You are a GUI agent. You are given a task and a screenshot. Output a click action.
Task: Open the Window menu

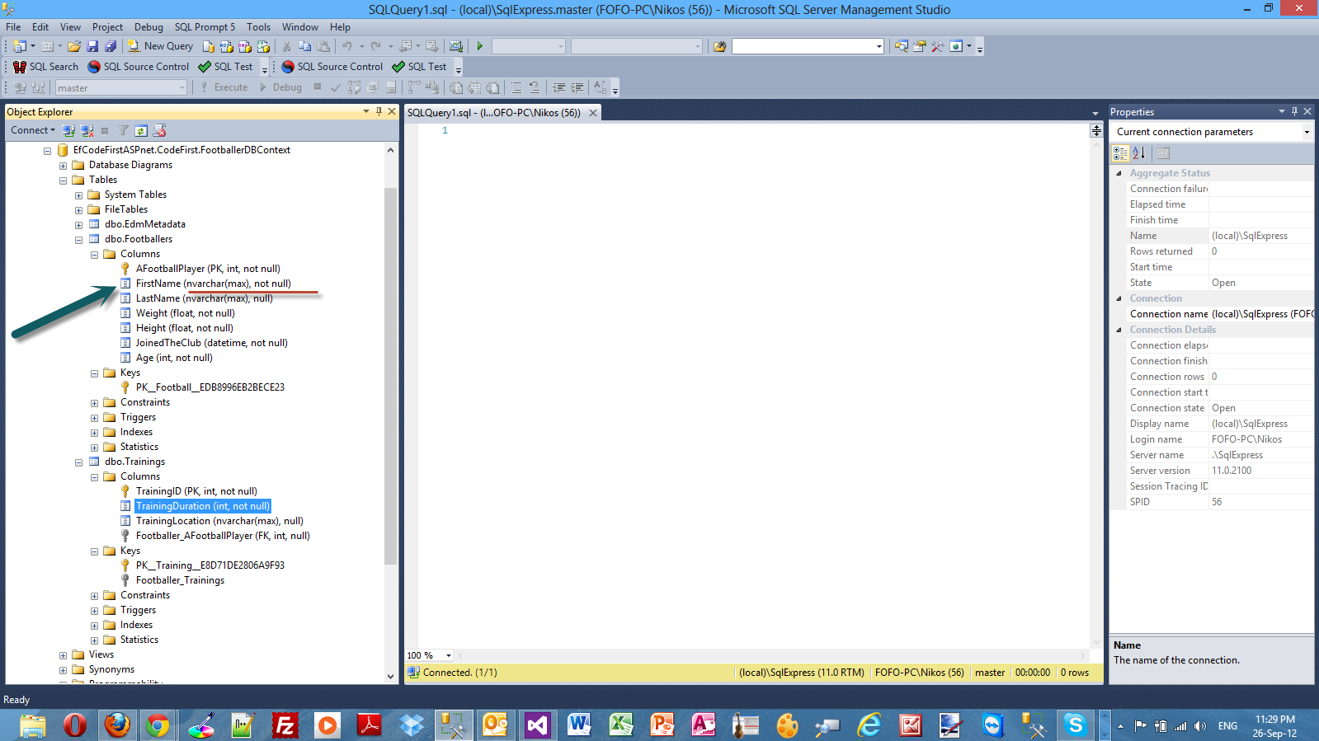(x=300, y=27)
